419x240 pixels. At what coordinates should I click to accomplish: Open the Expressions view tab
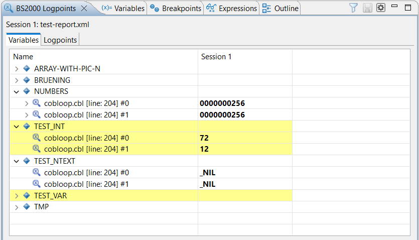[232, 9]
